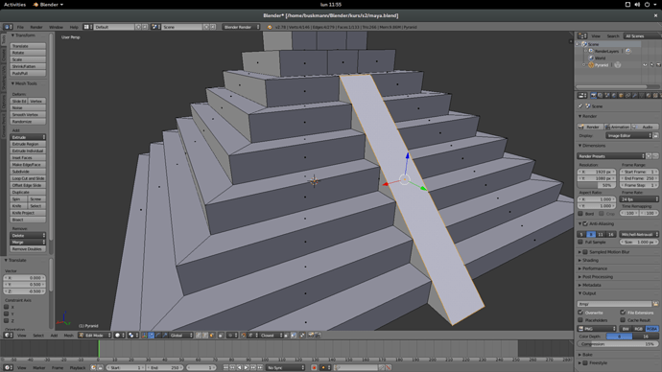Disable the Overwrite checkbox

click(580, 313)
